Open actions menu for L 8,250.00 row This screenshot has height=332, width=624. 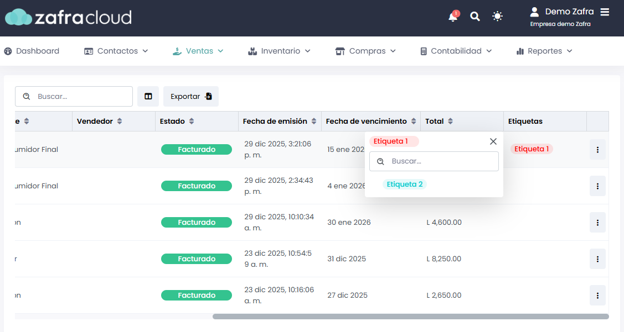tap(597, 259)
